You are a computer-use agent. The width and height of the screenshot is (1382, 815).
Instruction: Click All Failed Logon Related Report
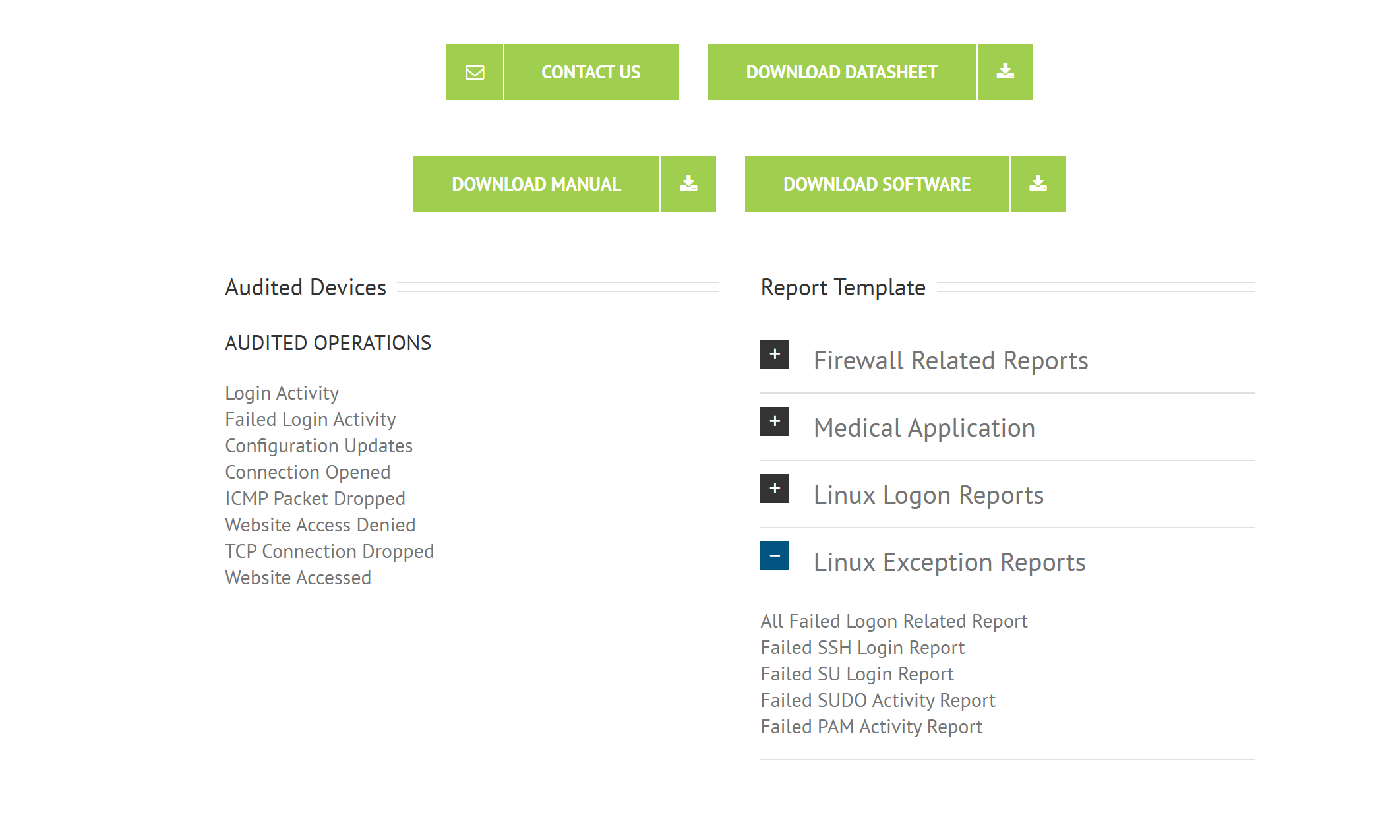[894, 621]
